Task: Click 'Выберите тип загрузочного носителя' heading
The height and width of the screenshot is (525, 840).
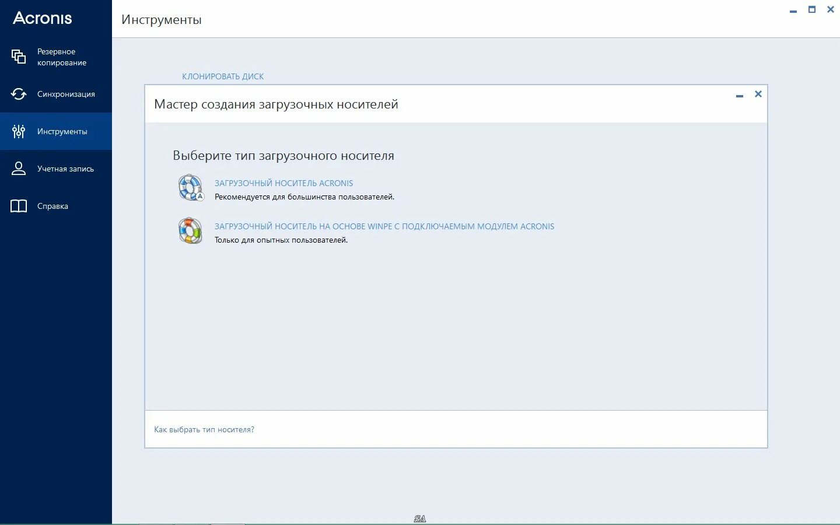Action: click(x=283, y=156)
